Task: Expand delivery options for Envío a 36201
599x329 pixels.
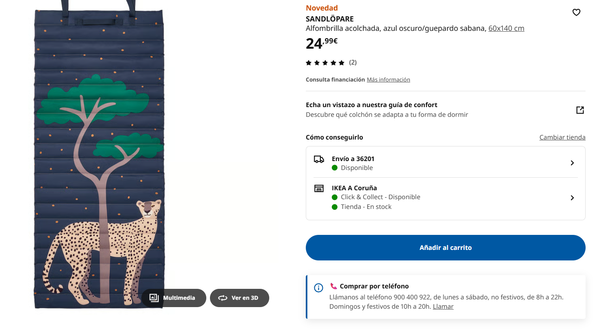Action: point(572,163)
